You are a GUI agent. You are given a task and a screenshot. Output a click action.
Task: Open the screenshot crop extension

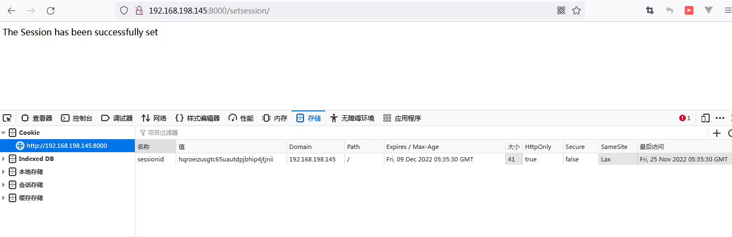pos(650,10)
